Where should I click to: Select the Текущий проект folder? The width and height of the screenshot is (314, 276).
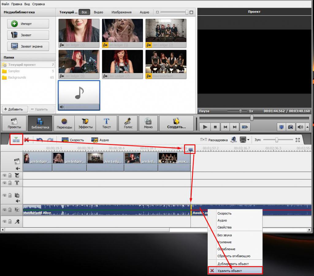[28, 65]
